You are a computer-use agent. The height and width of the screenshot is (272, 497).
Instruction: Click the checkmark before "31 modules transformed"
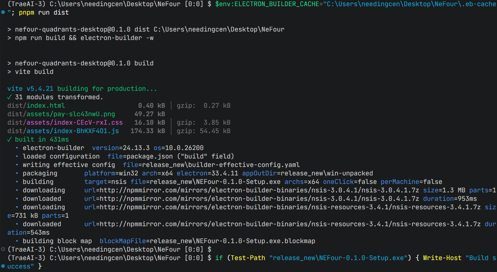[x=10, y=97]
